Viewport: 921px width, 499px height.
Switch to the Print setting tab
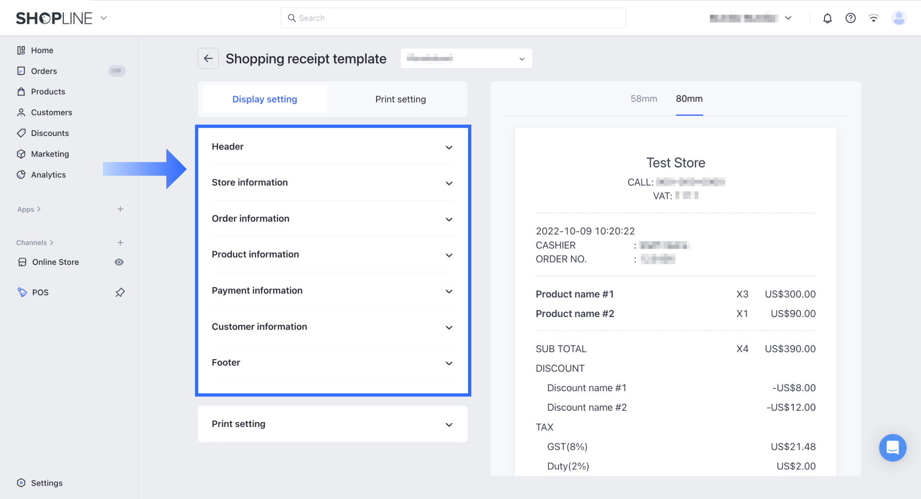click(x=400, y=99)
